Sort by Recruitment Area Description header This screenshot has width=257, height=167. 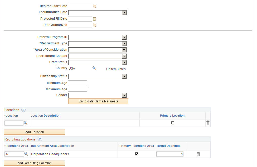click(x=53, y=146)
